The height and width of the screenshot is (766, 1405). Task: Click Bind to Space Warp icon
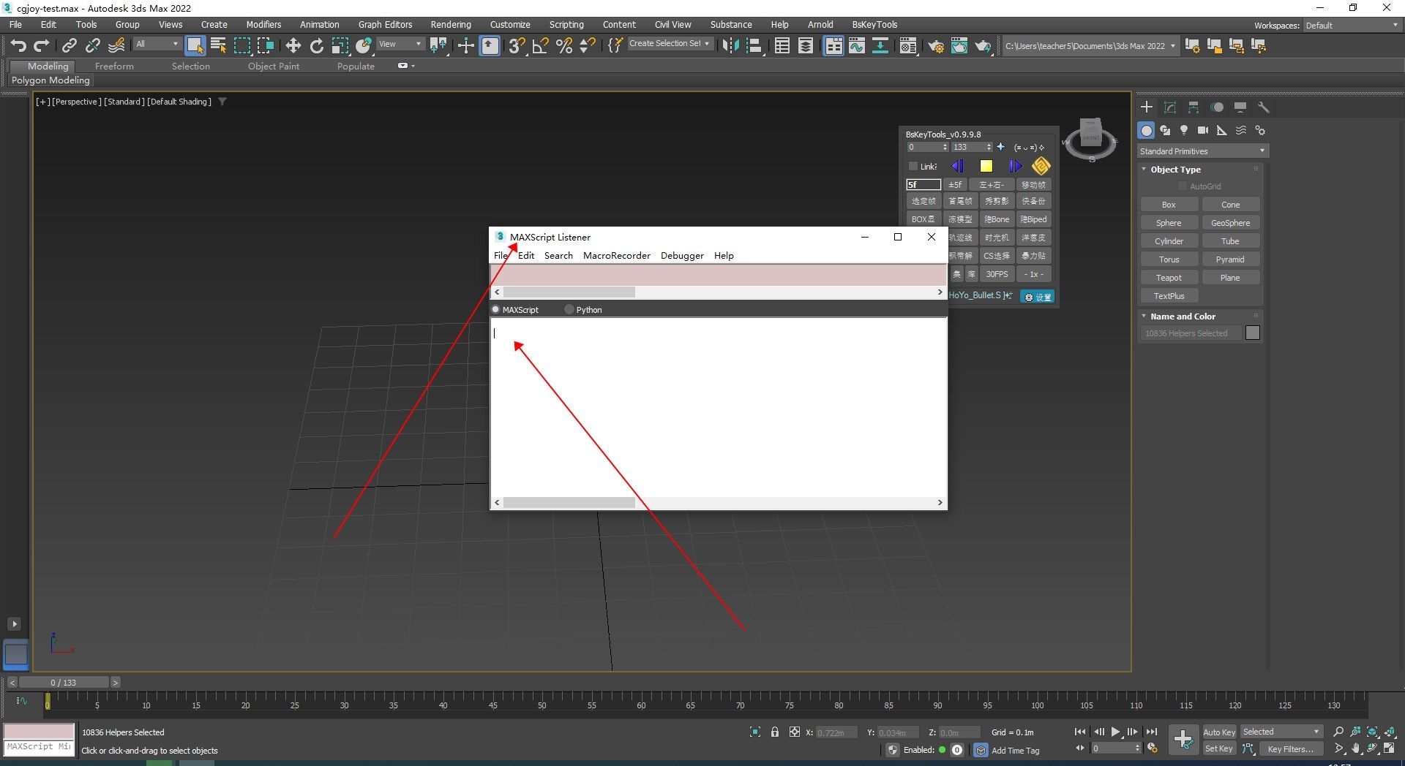(116, 46)
